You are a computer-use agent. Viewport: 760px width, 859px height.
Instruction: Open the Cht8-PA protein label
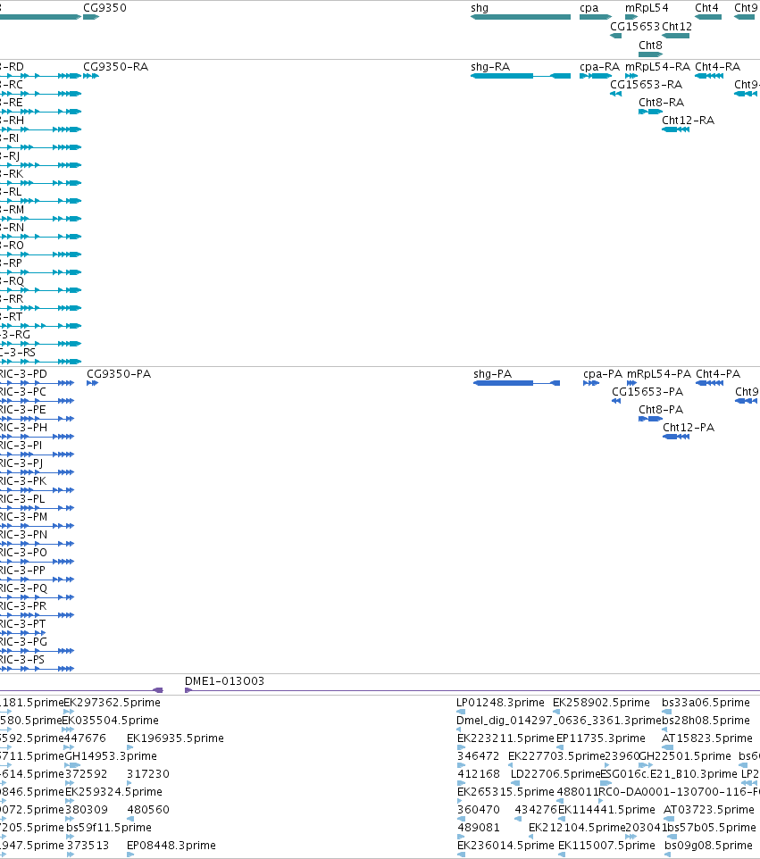click(661, 409)
